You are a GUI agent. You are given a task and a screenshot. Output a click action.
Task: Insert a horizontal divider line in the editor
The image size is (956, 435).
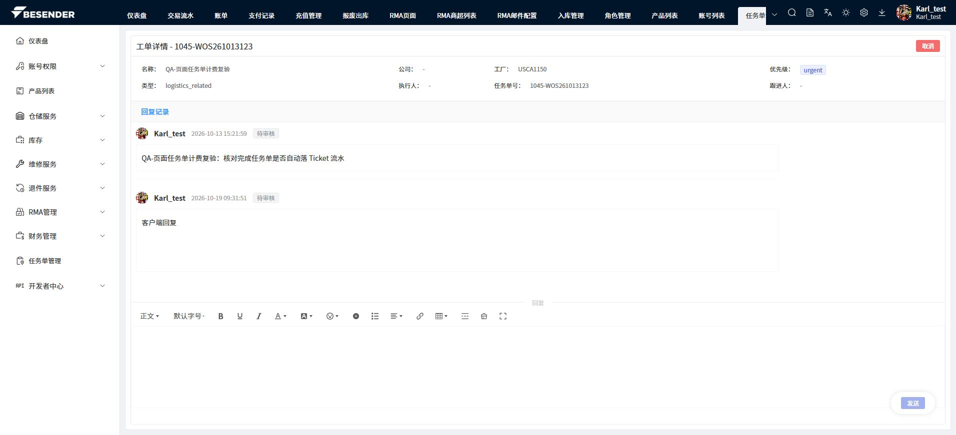(465, 316)
